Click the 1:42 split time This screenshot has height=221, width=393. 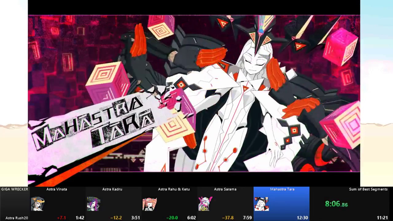click(80, 218)
